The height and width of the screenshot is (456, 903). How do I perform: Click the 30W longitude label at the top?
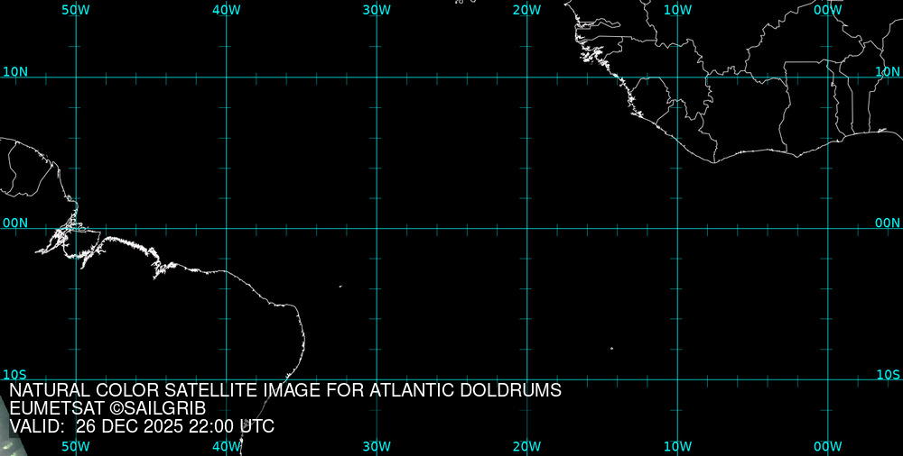pos(377,10)
